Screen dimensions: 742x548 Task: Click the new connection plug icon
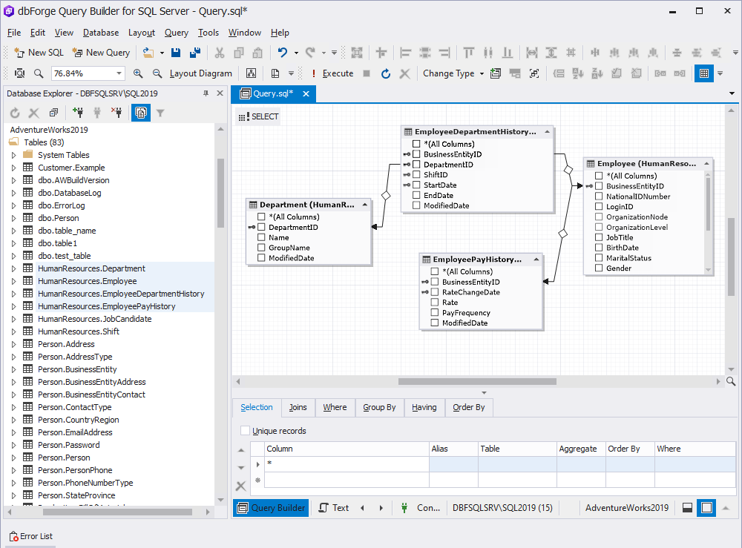[x=78, y=113]
